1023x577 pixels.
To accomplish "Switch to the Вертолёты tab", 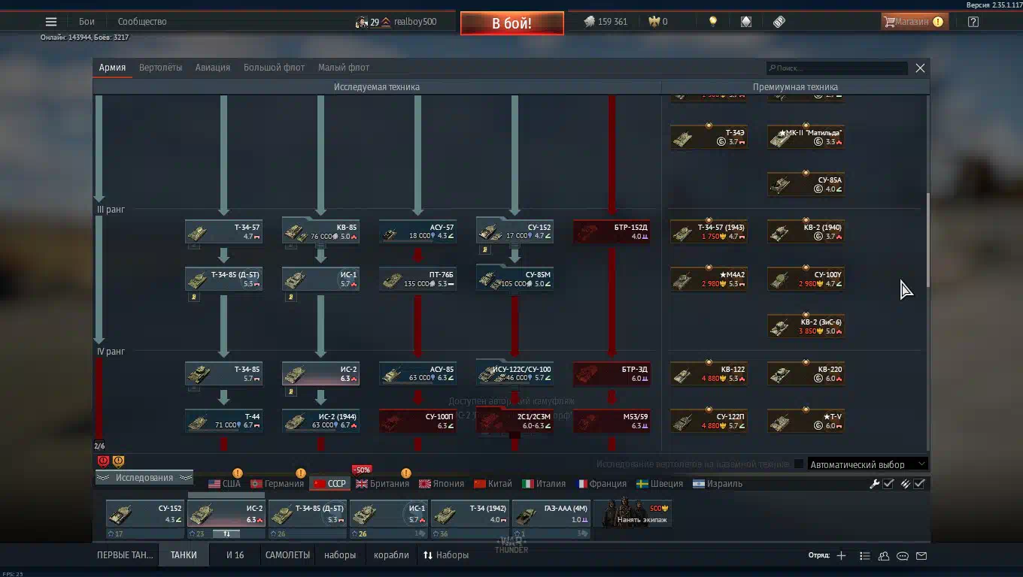I will coord(160,68).
